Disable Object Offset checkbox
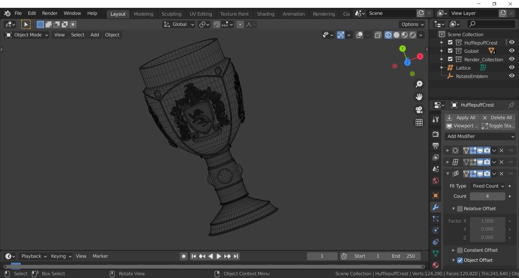The image size is (519, 278). pos(460,260)
